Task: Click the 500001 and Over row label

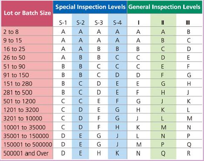Action: click(x=26, y=154)
